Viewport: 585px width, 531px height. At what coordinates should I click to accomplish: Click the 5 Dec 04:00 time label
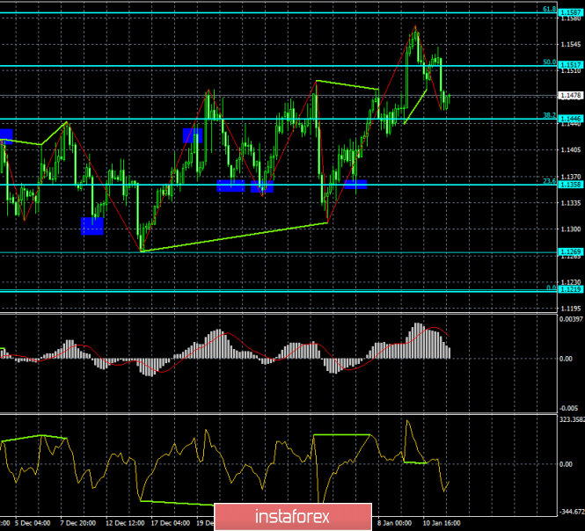point(32,521)
